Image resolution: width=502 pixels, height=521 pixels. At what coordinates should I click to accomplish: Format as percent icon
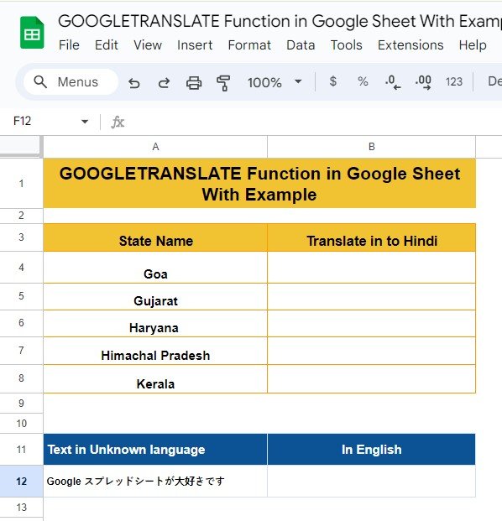tap(363, 81)
